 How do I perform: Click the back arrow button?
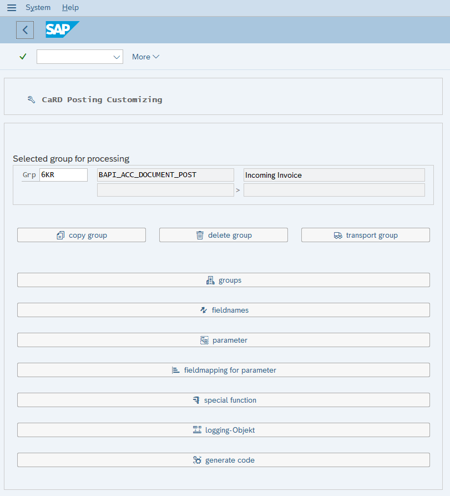25,30
